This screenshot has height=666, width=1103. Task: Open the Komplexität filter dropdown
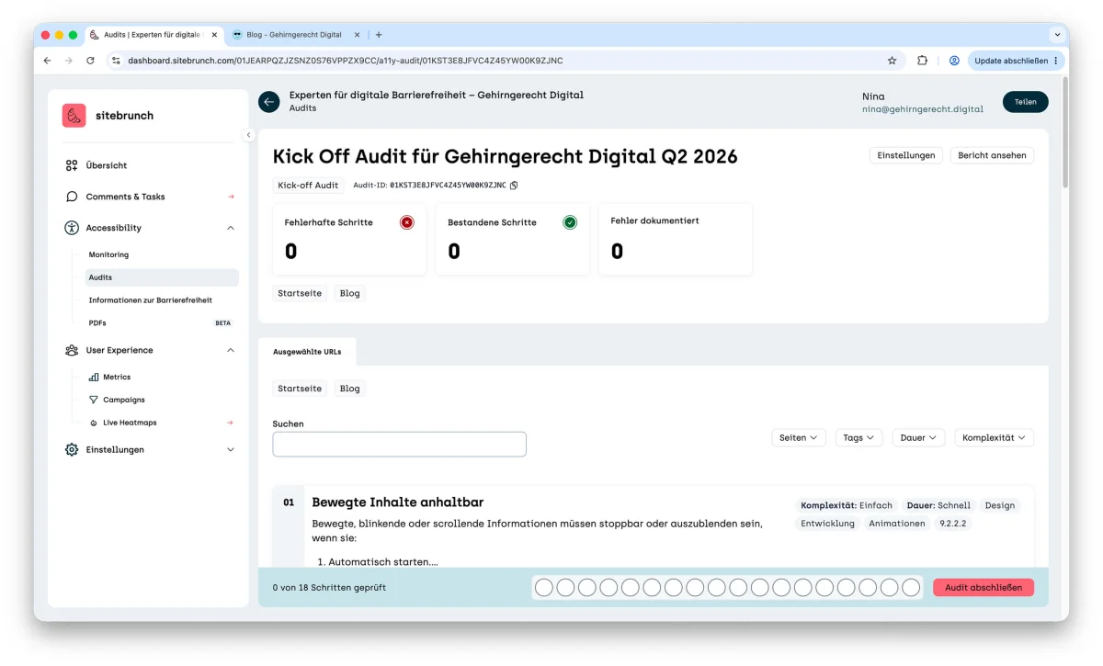click(994, 438)
